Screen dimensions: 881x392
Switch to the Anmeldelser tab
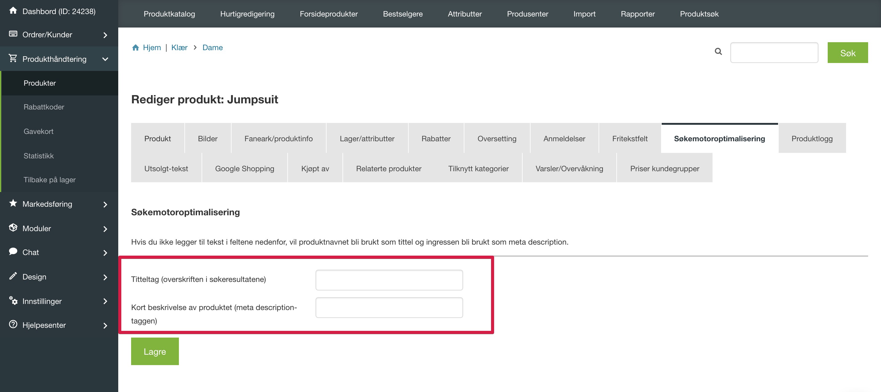pos(564,138)
